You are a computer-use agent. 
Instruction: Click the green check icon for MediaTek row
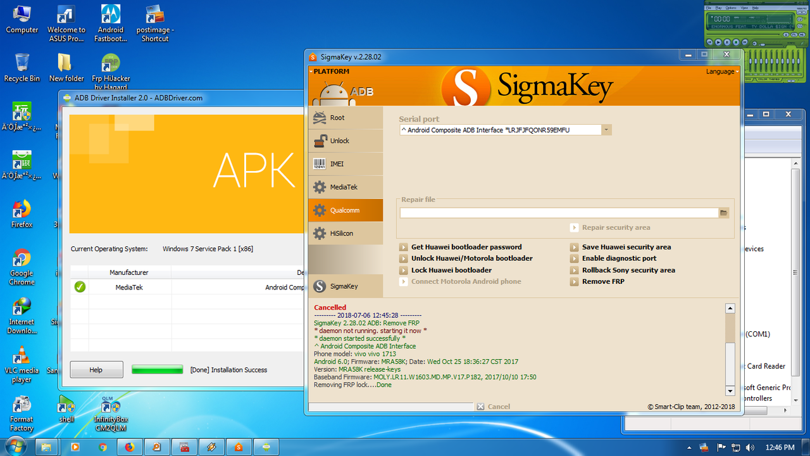(x=80, y=287)
